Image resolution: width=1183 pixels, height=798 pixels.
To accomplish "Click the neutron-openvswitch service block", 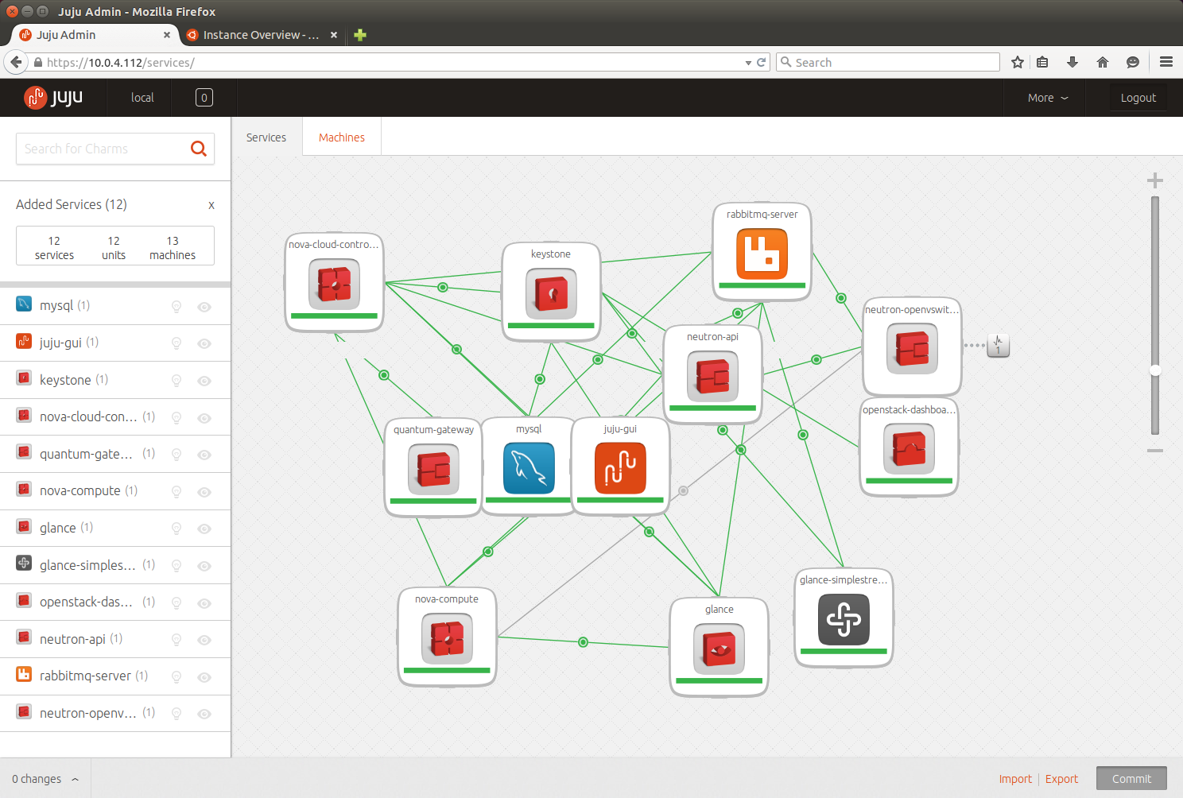I will [912, 347].
